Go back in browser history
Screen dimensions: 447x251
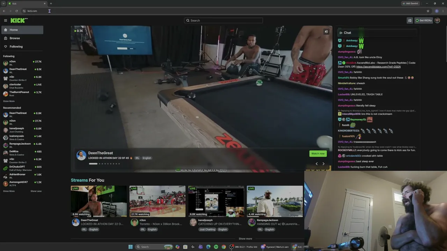4,11
